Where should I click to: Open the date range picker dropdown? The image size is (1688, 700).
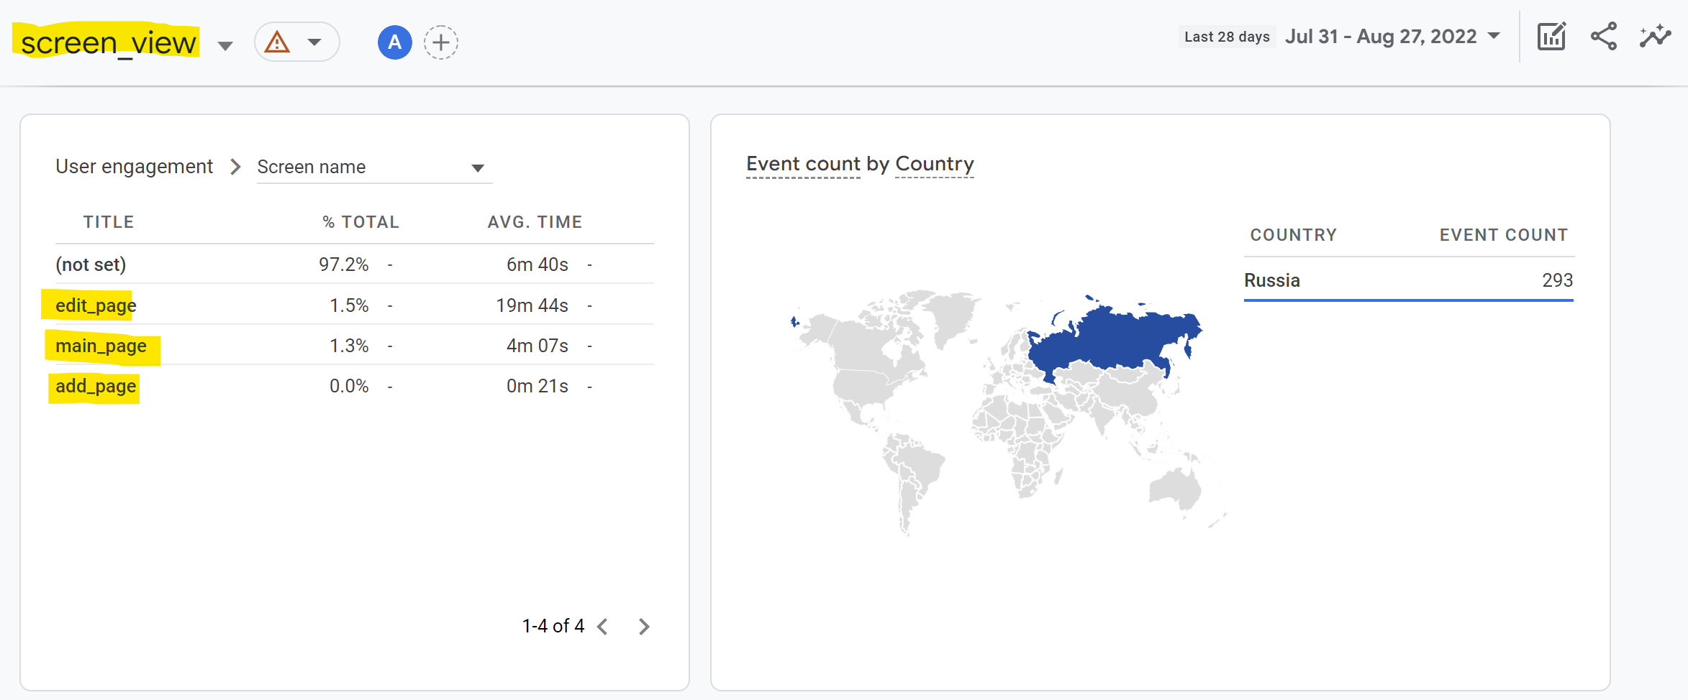click(1393, 37)
